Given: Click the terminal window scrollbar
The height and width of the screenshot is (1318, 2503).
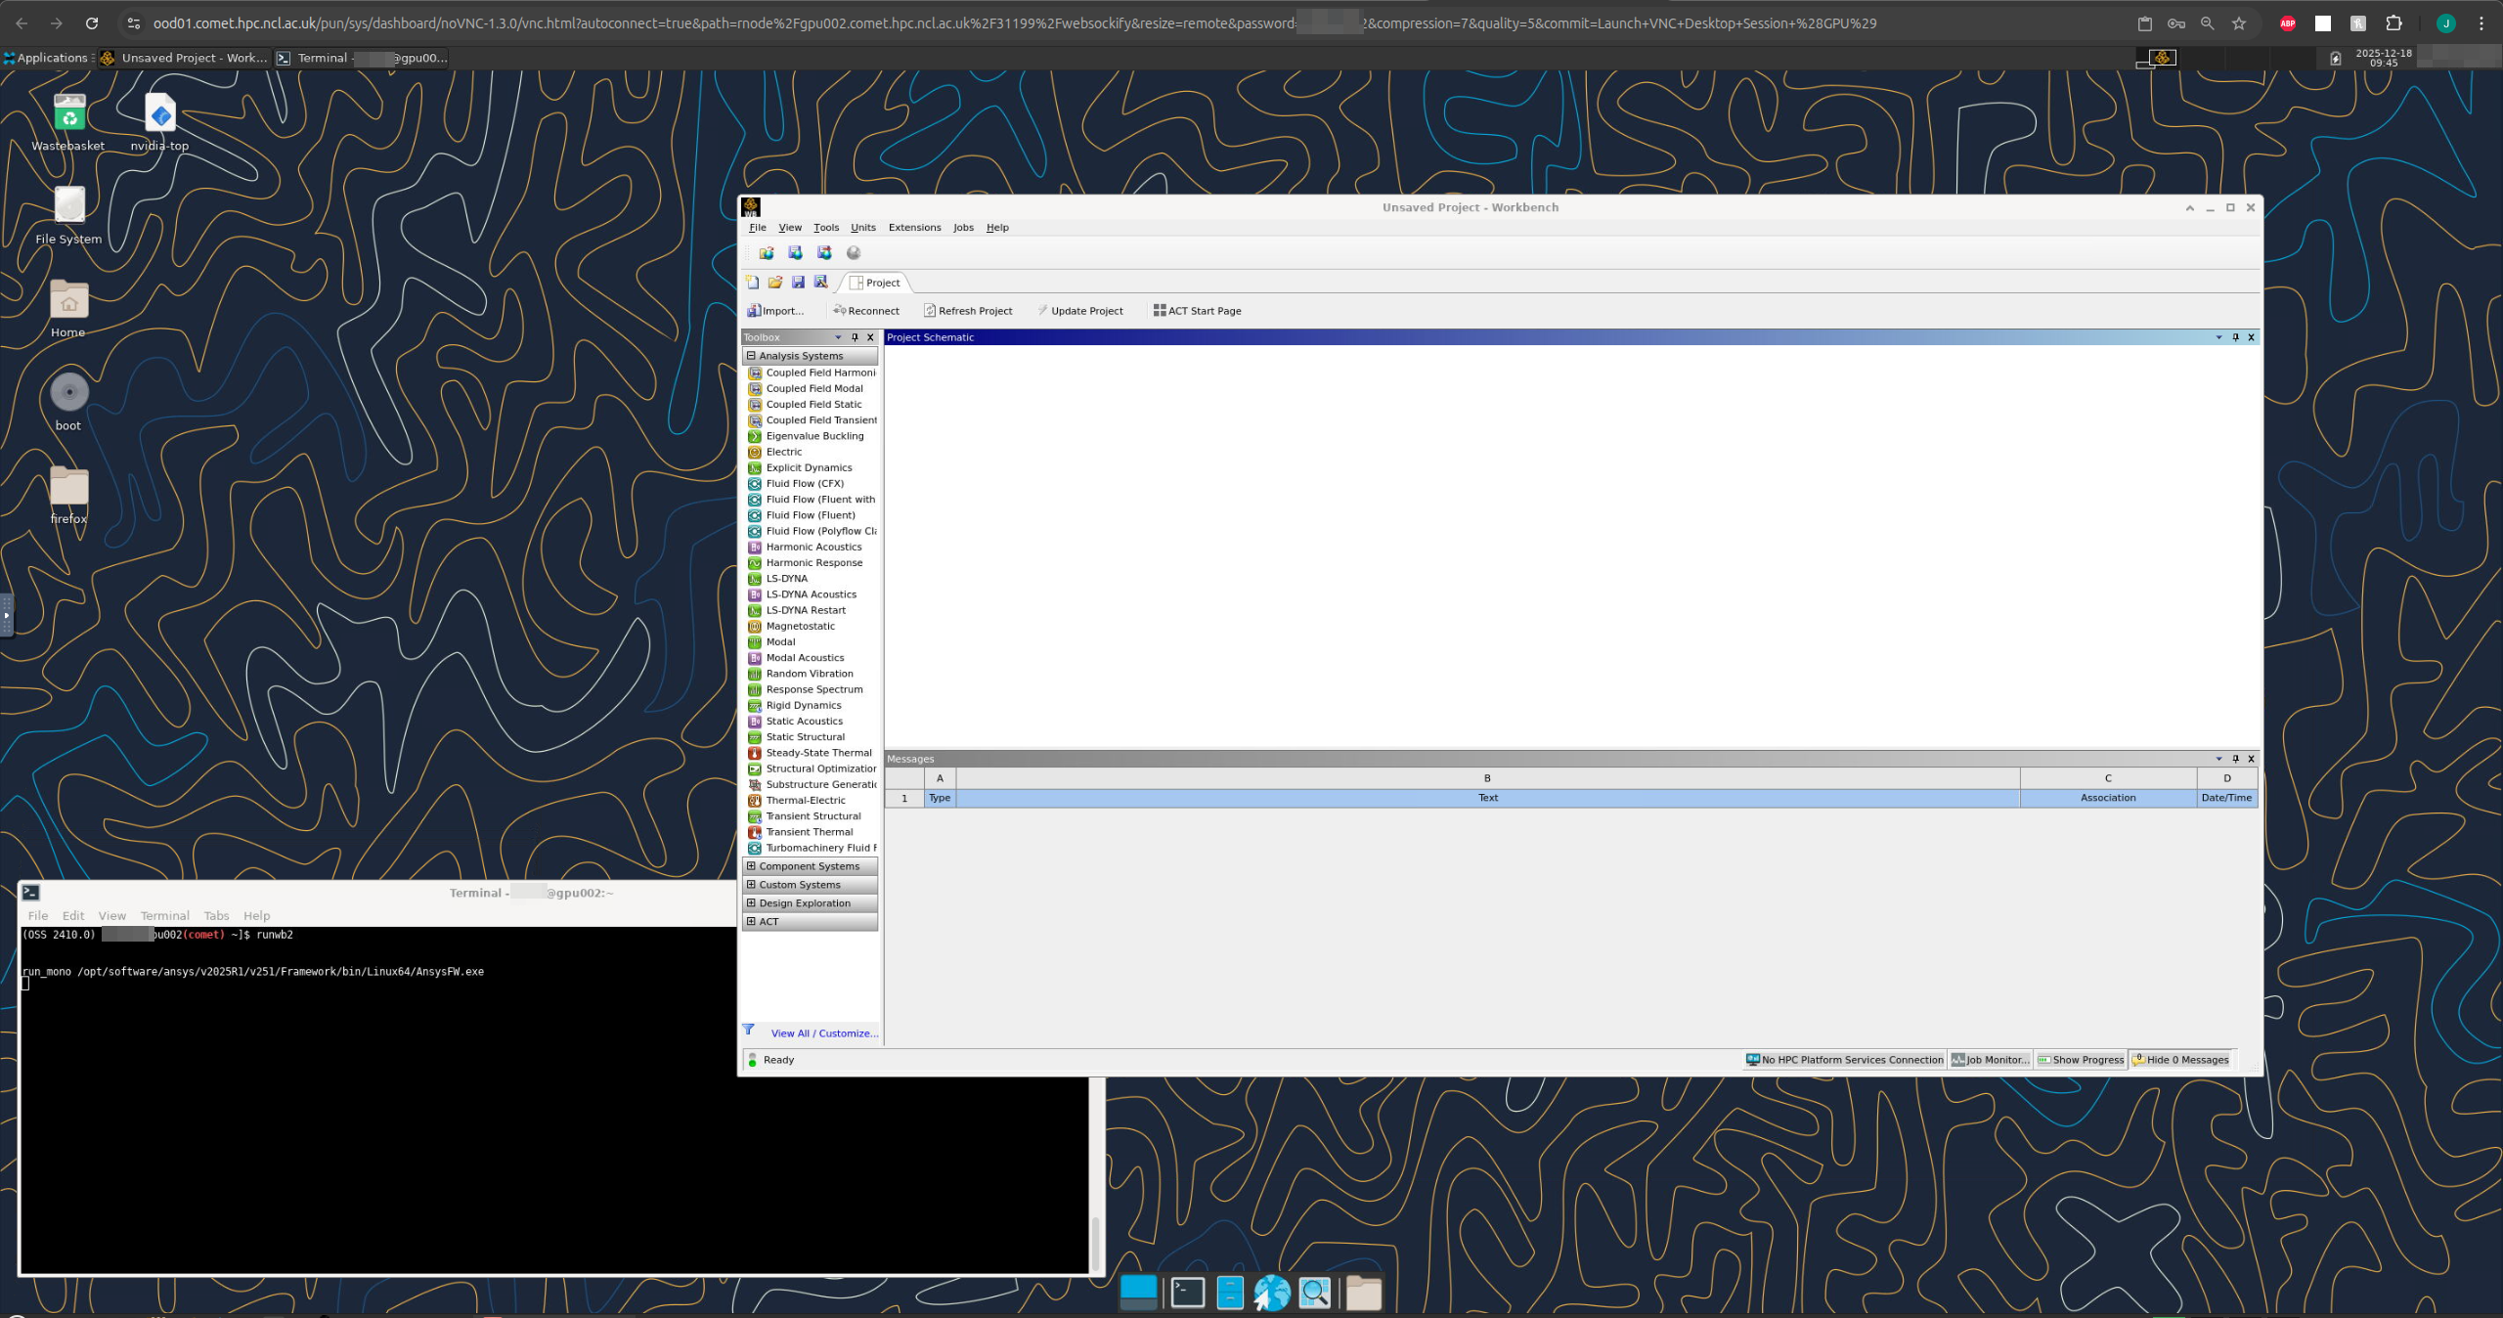Looking at the screenshot, I should pos(1095,1243).
